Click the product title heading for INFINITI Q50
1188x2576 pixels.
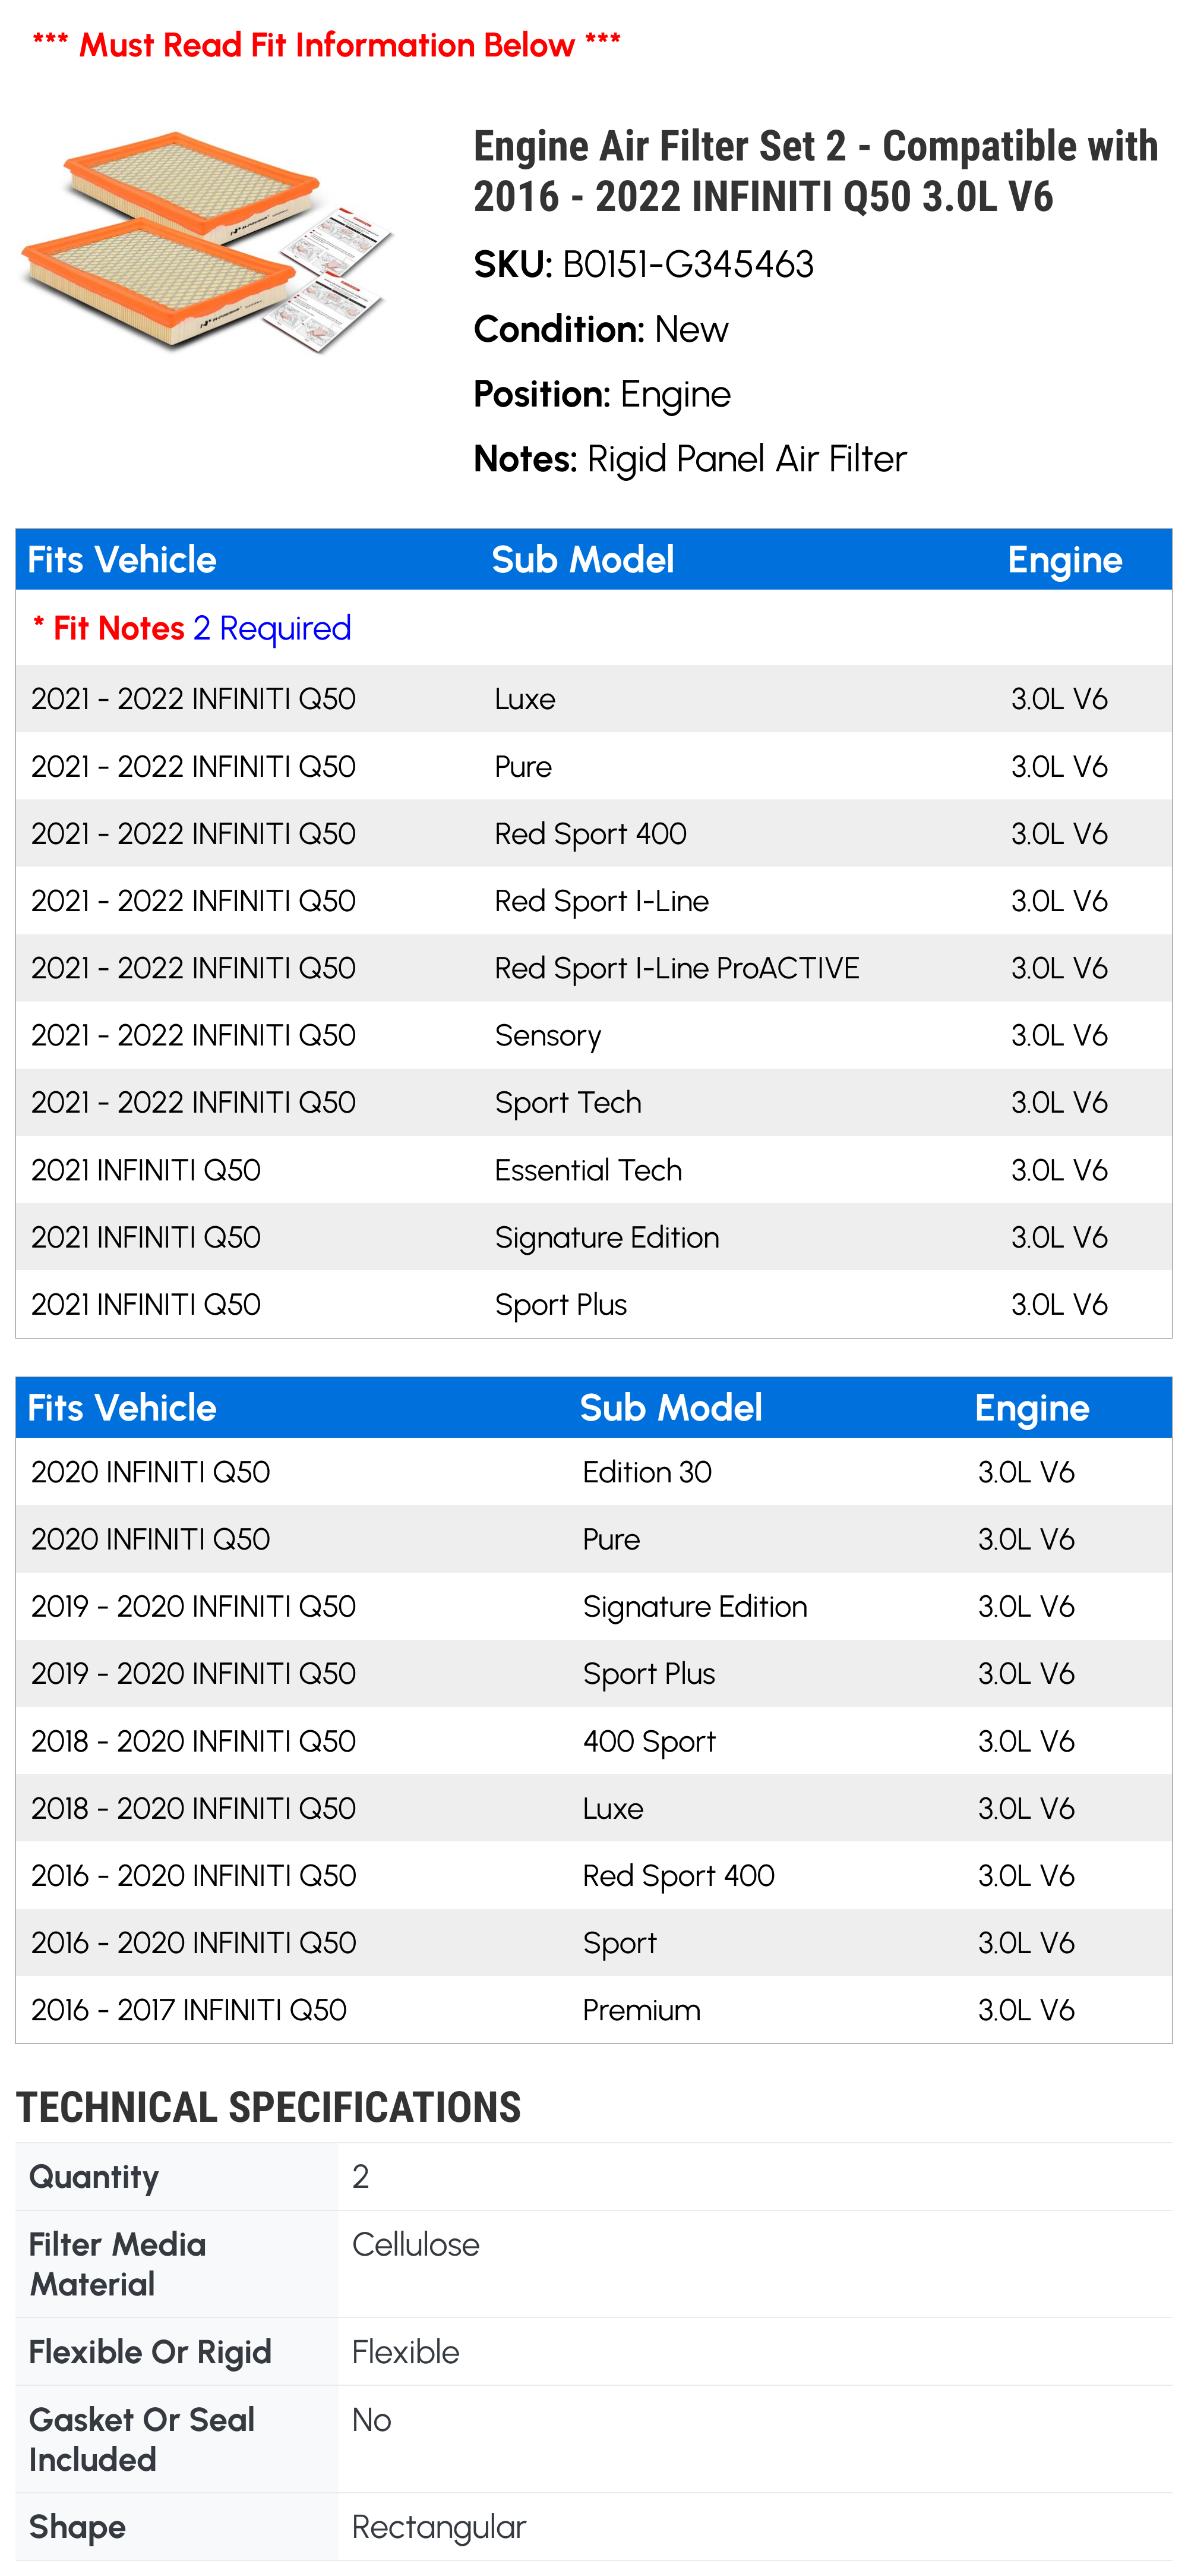(x=816, y=171)
